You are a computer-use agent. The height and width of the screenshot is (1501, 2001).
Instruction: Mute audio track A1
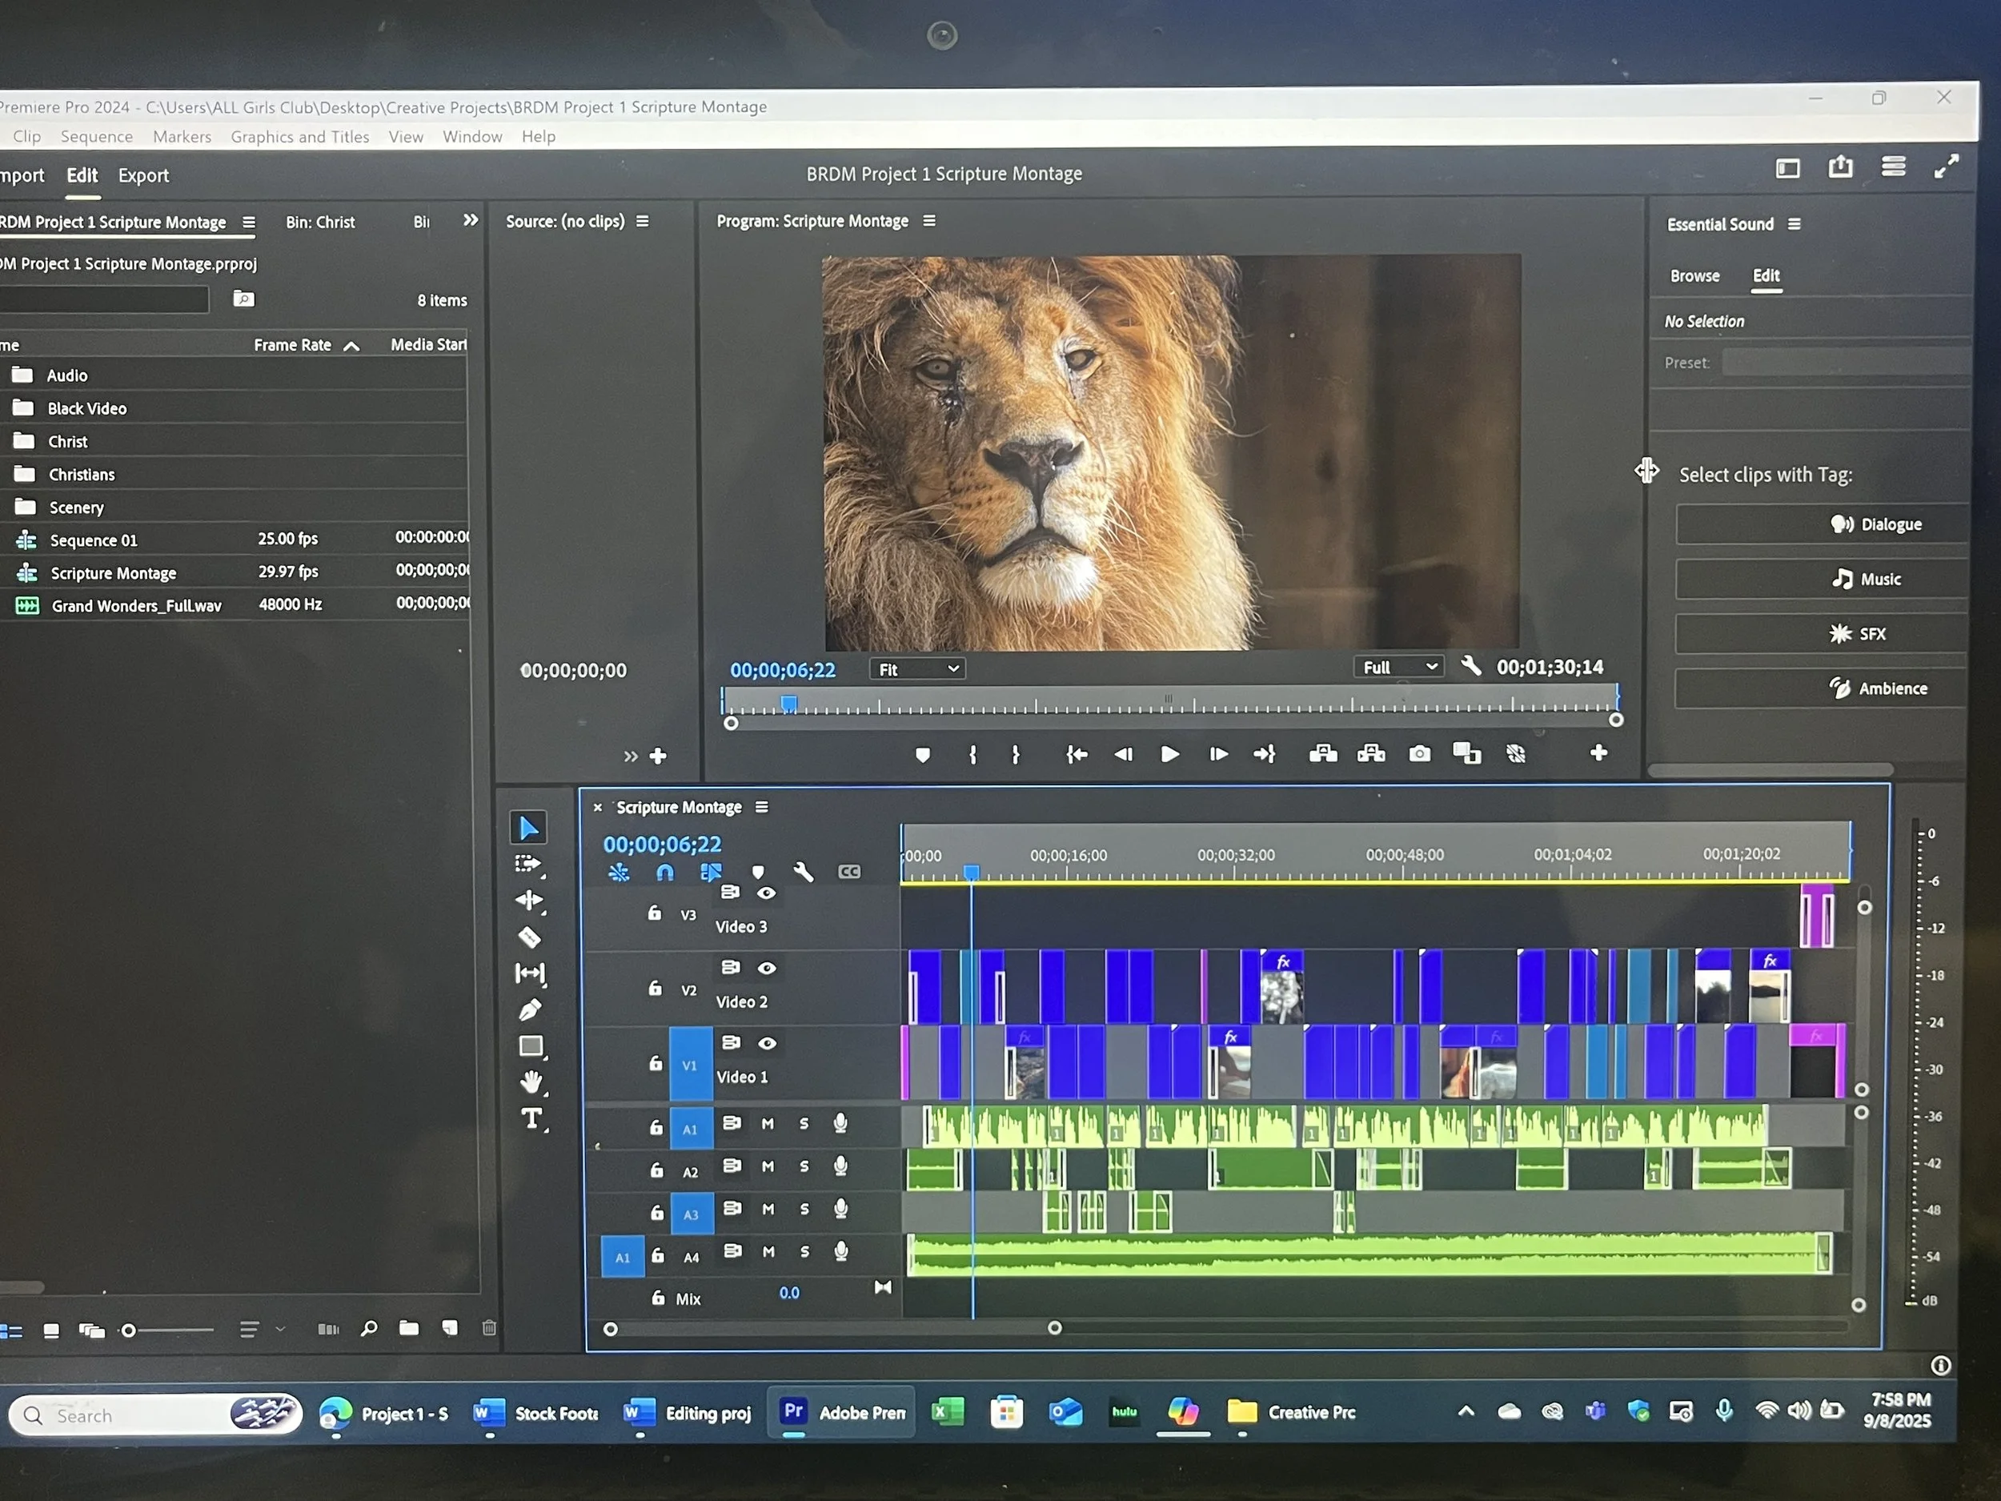coord(767,1124)
